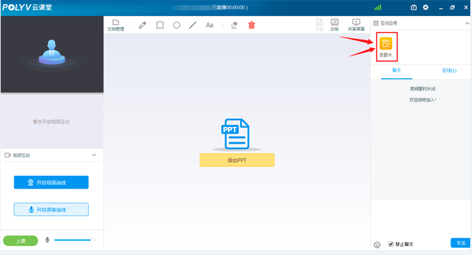This screenshot has height=255, width=472.
Task: Mute the microphone icon
Action: (x=47, y=240)
